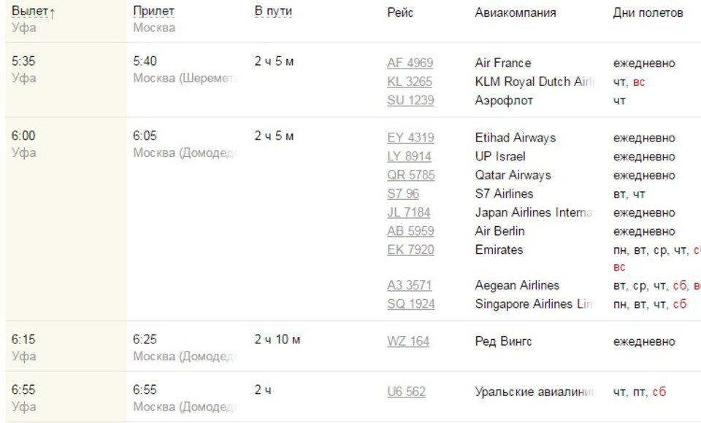This screenshot has height=423, width=701.
Task: Sort by the Вылет departure column header
Action: point(30,11)
